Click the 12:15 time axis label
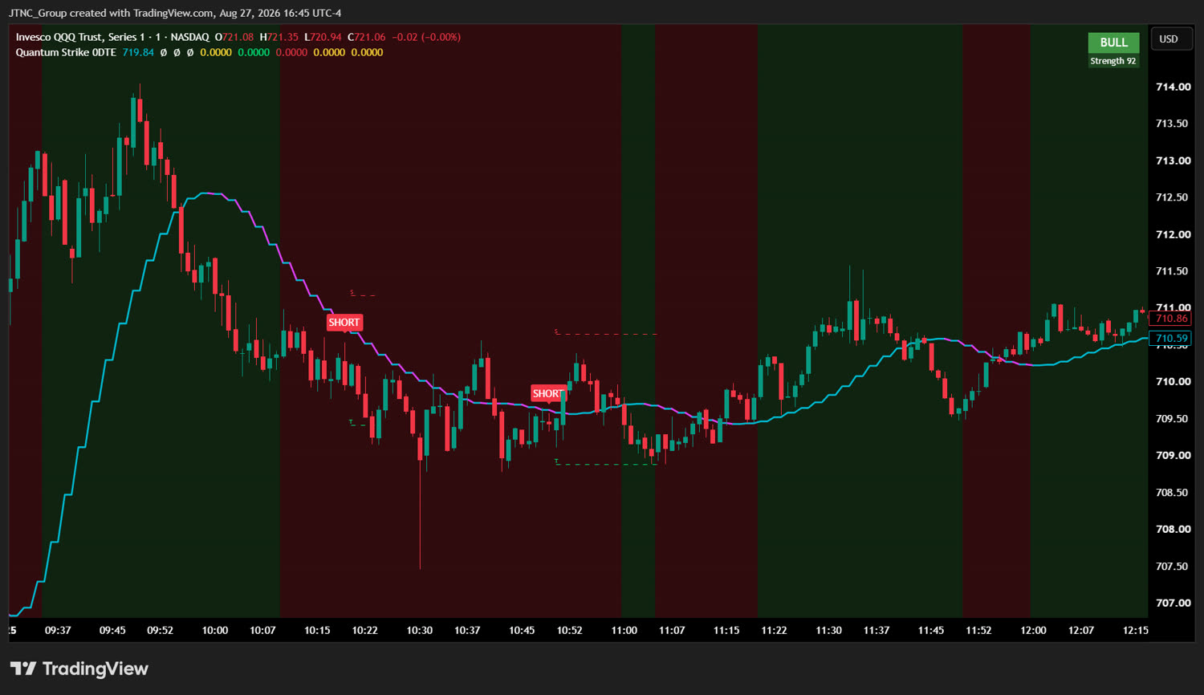The width and height of the screenshot is (1204, 695). click(1136, 630)
